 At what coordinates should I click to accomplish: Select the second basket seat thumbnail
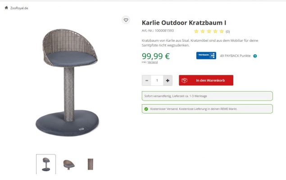(69, 164)
